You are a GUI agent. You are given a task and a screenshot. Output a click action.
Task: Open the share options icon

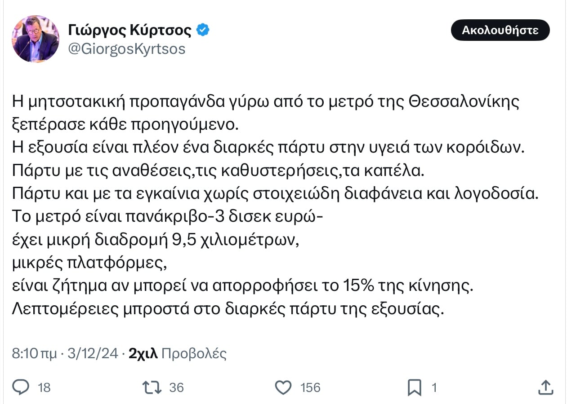point(545,387)
